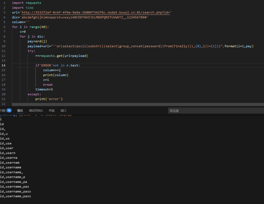Click line number 14 in the gutter
The width and height of the screenshot is (264, 204).
coord(3,65)
